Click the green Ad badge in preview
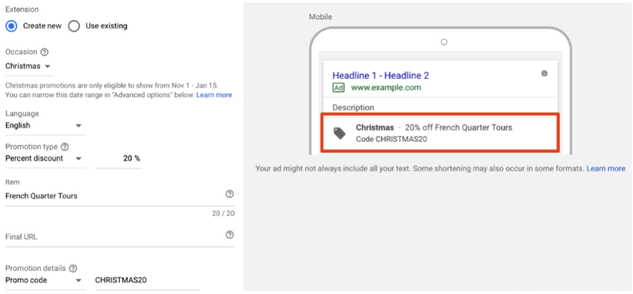Screen dimensions: 633x294 [x=338, y=88]
